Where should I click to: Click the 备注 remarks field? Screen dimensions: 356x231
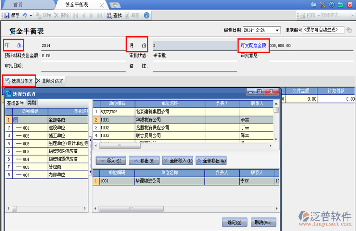click(194, 66)
